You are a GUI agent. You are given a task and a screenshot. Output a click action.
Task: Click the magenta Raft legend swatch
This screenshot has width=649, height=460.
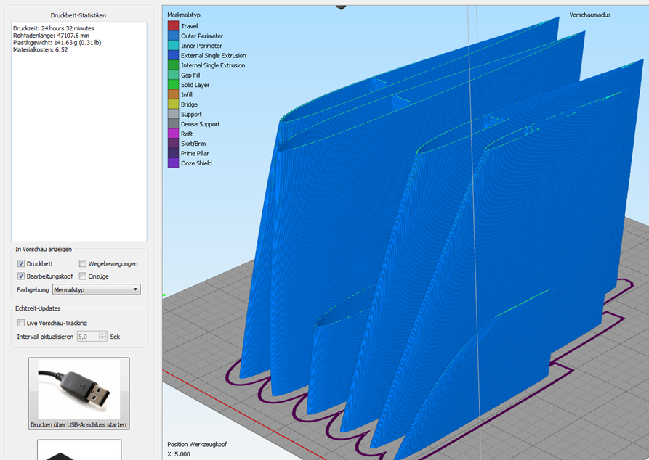pos(173,134)
